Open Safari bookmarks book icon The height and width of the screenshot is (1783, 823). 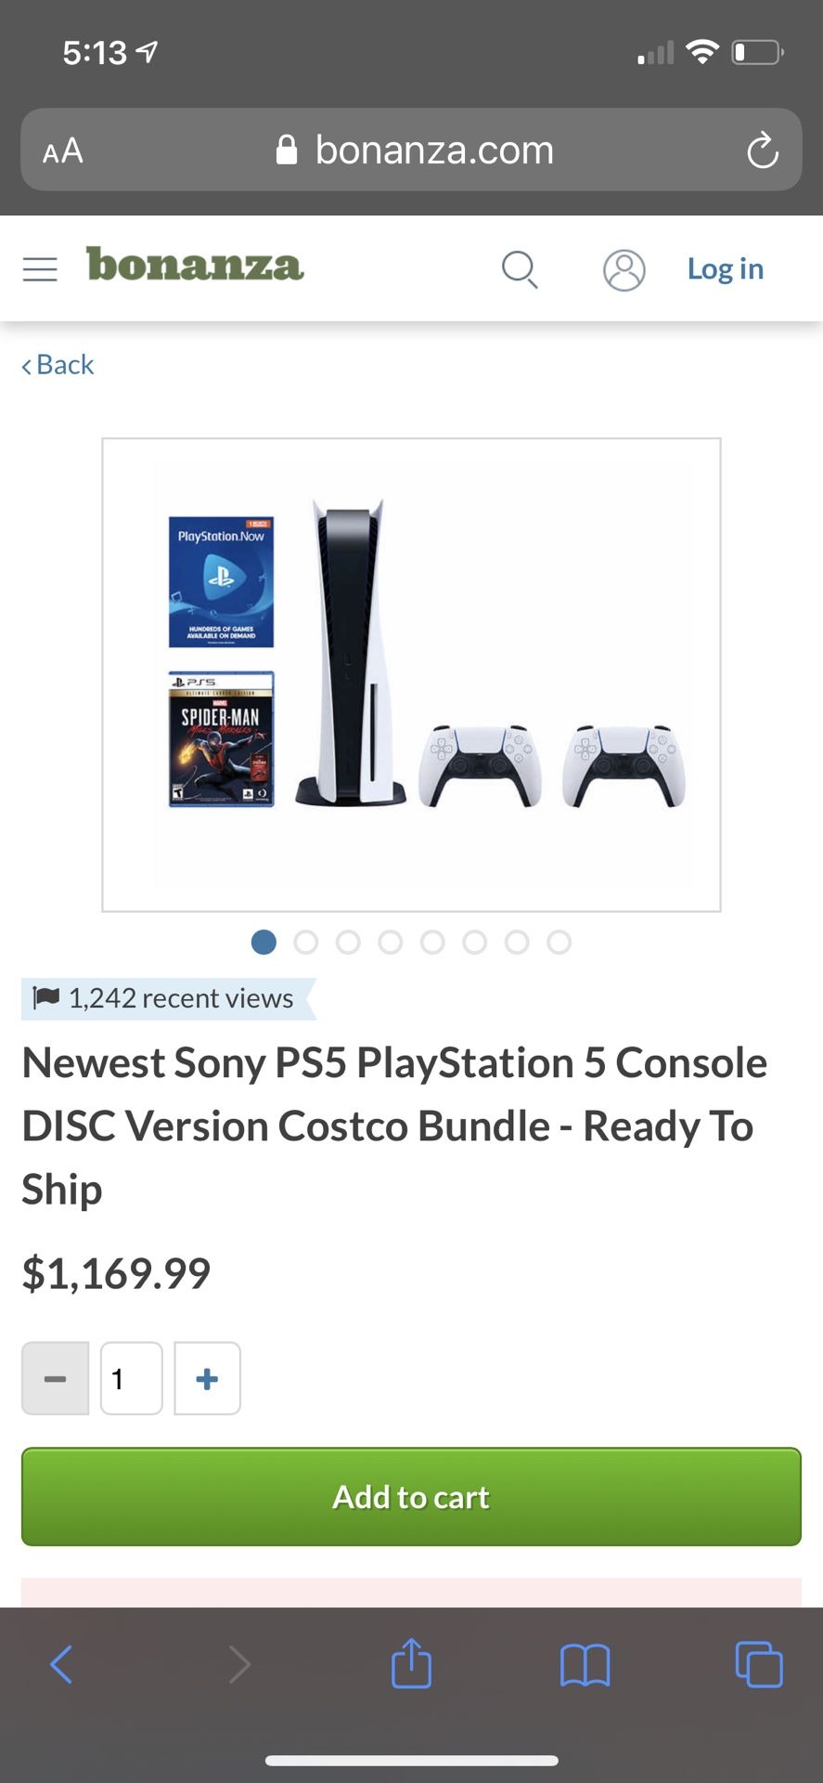click(x=585, y=1664)
